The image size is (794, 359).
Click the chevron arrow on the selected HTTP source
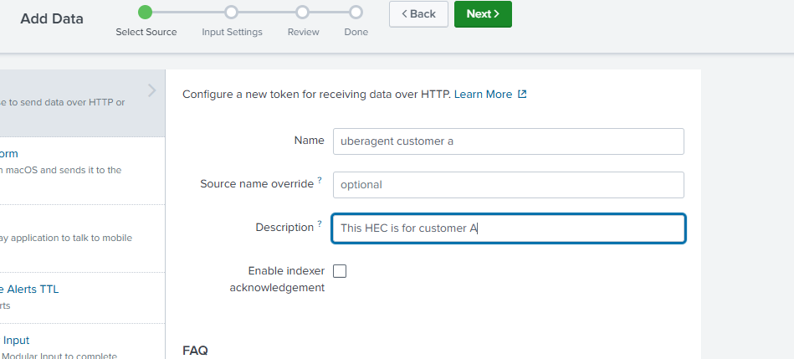(151, 90)
